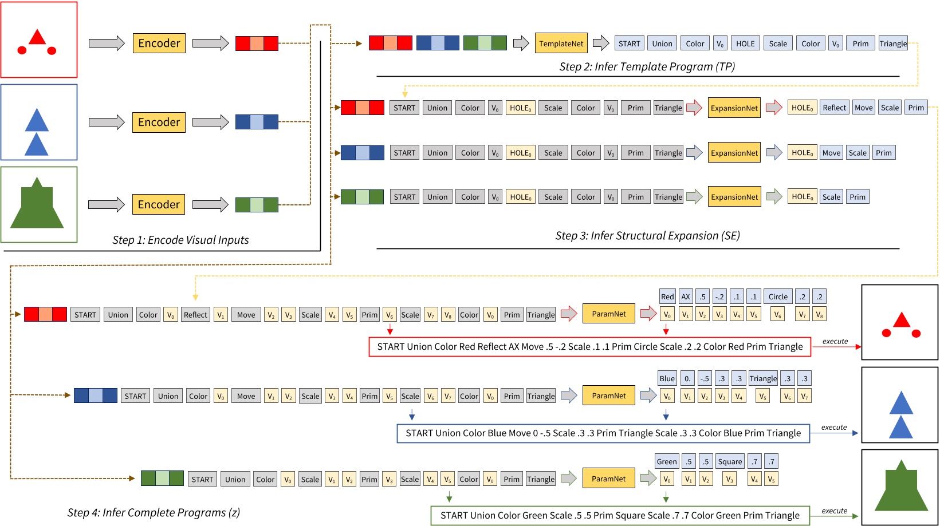The width and height of the screenshot is (940, 526).
Task: Click the blue stacked triangles input image
Action: tap(39, 122)
